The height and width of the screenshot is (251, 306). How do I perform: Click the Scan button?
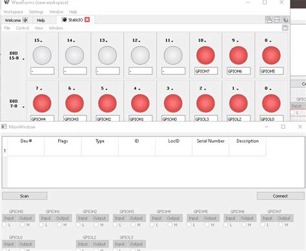coord(25,196)
